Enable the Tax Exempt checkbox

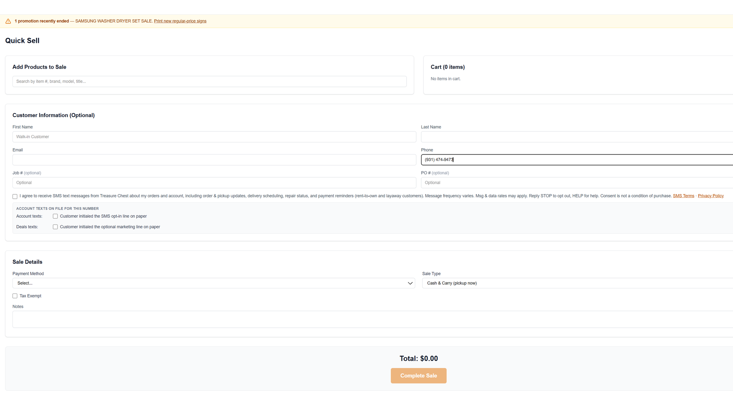click(x=15, y=296)
